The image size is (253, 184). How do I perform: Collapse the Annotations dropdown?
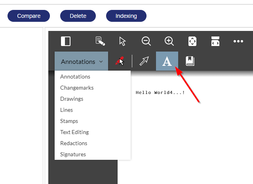(x=82, y=61)
